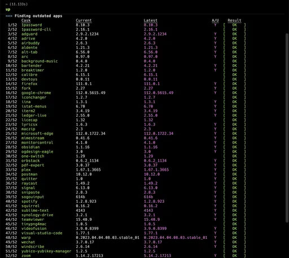Select the 'bartender' cask name
This screenshot has height=258, width=289.
(32, 66)
